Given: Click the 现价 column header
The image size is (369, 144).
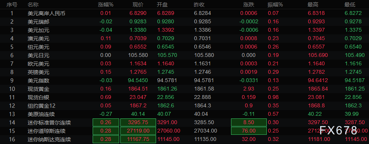Looking at the screenshot, I should click(138, 5).
